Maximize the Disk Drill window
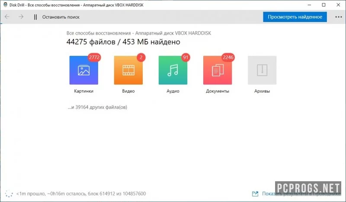The image size is (346, 202). tap(324, 5)
